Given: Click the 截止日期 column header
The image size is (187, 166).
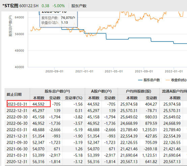Looking at the screenshot, I should pos(14,94).
